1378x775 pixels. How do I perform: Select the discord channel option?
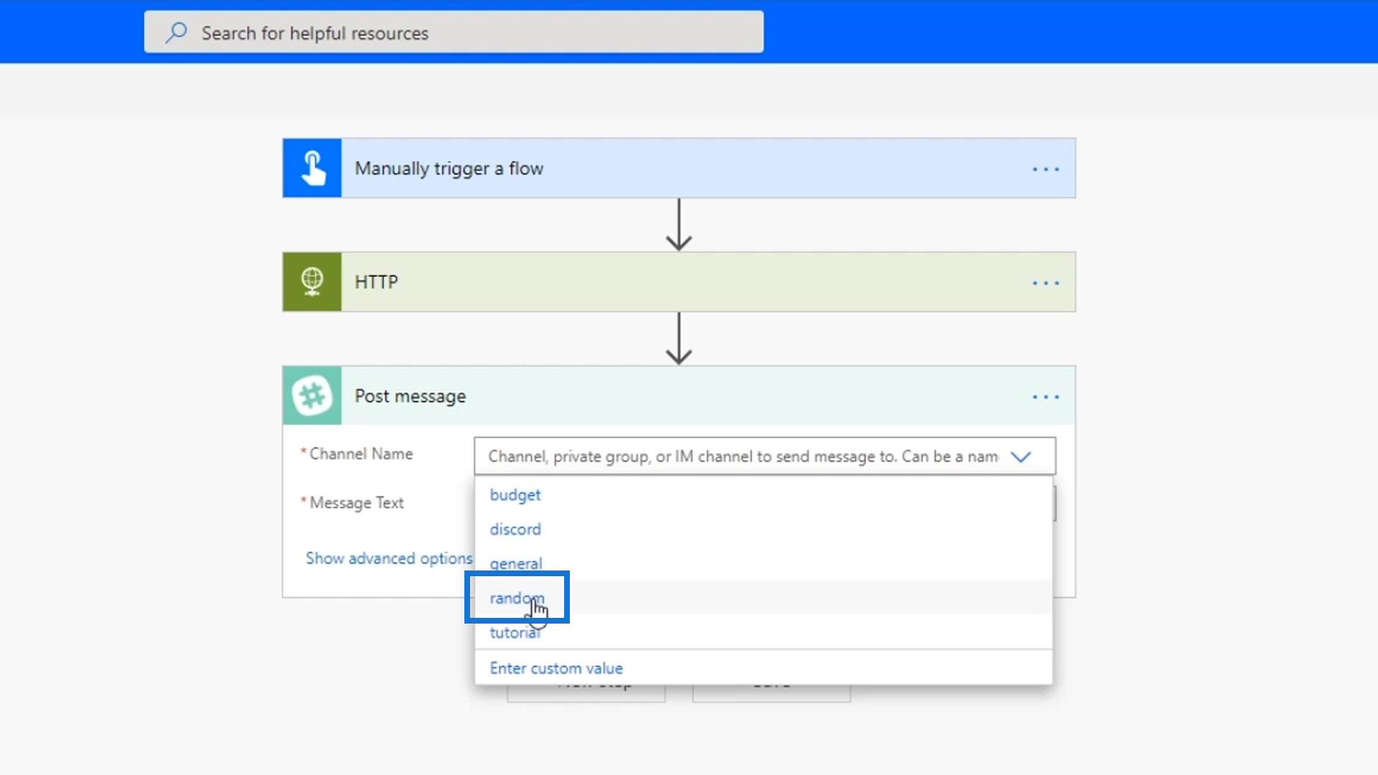coord(515,530)
